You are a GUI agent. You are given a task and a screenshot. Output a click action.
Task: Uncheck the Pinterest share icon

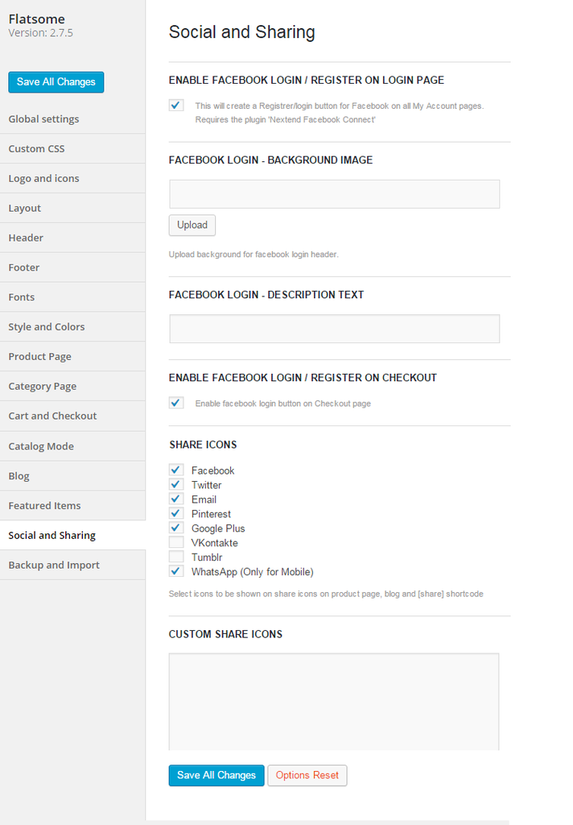pyautogui.click(x=176, y=513)
